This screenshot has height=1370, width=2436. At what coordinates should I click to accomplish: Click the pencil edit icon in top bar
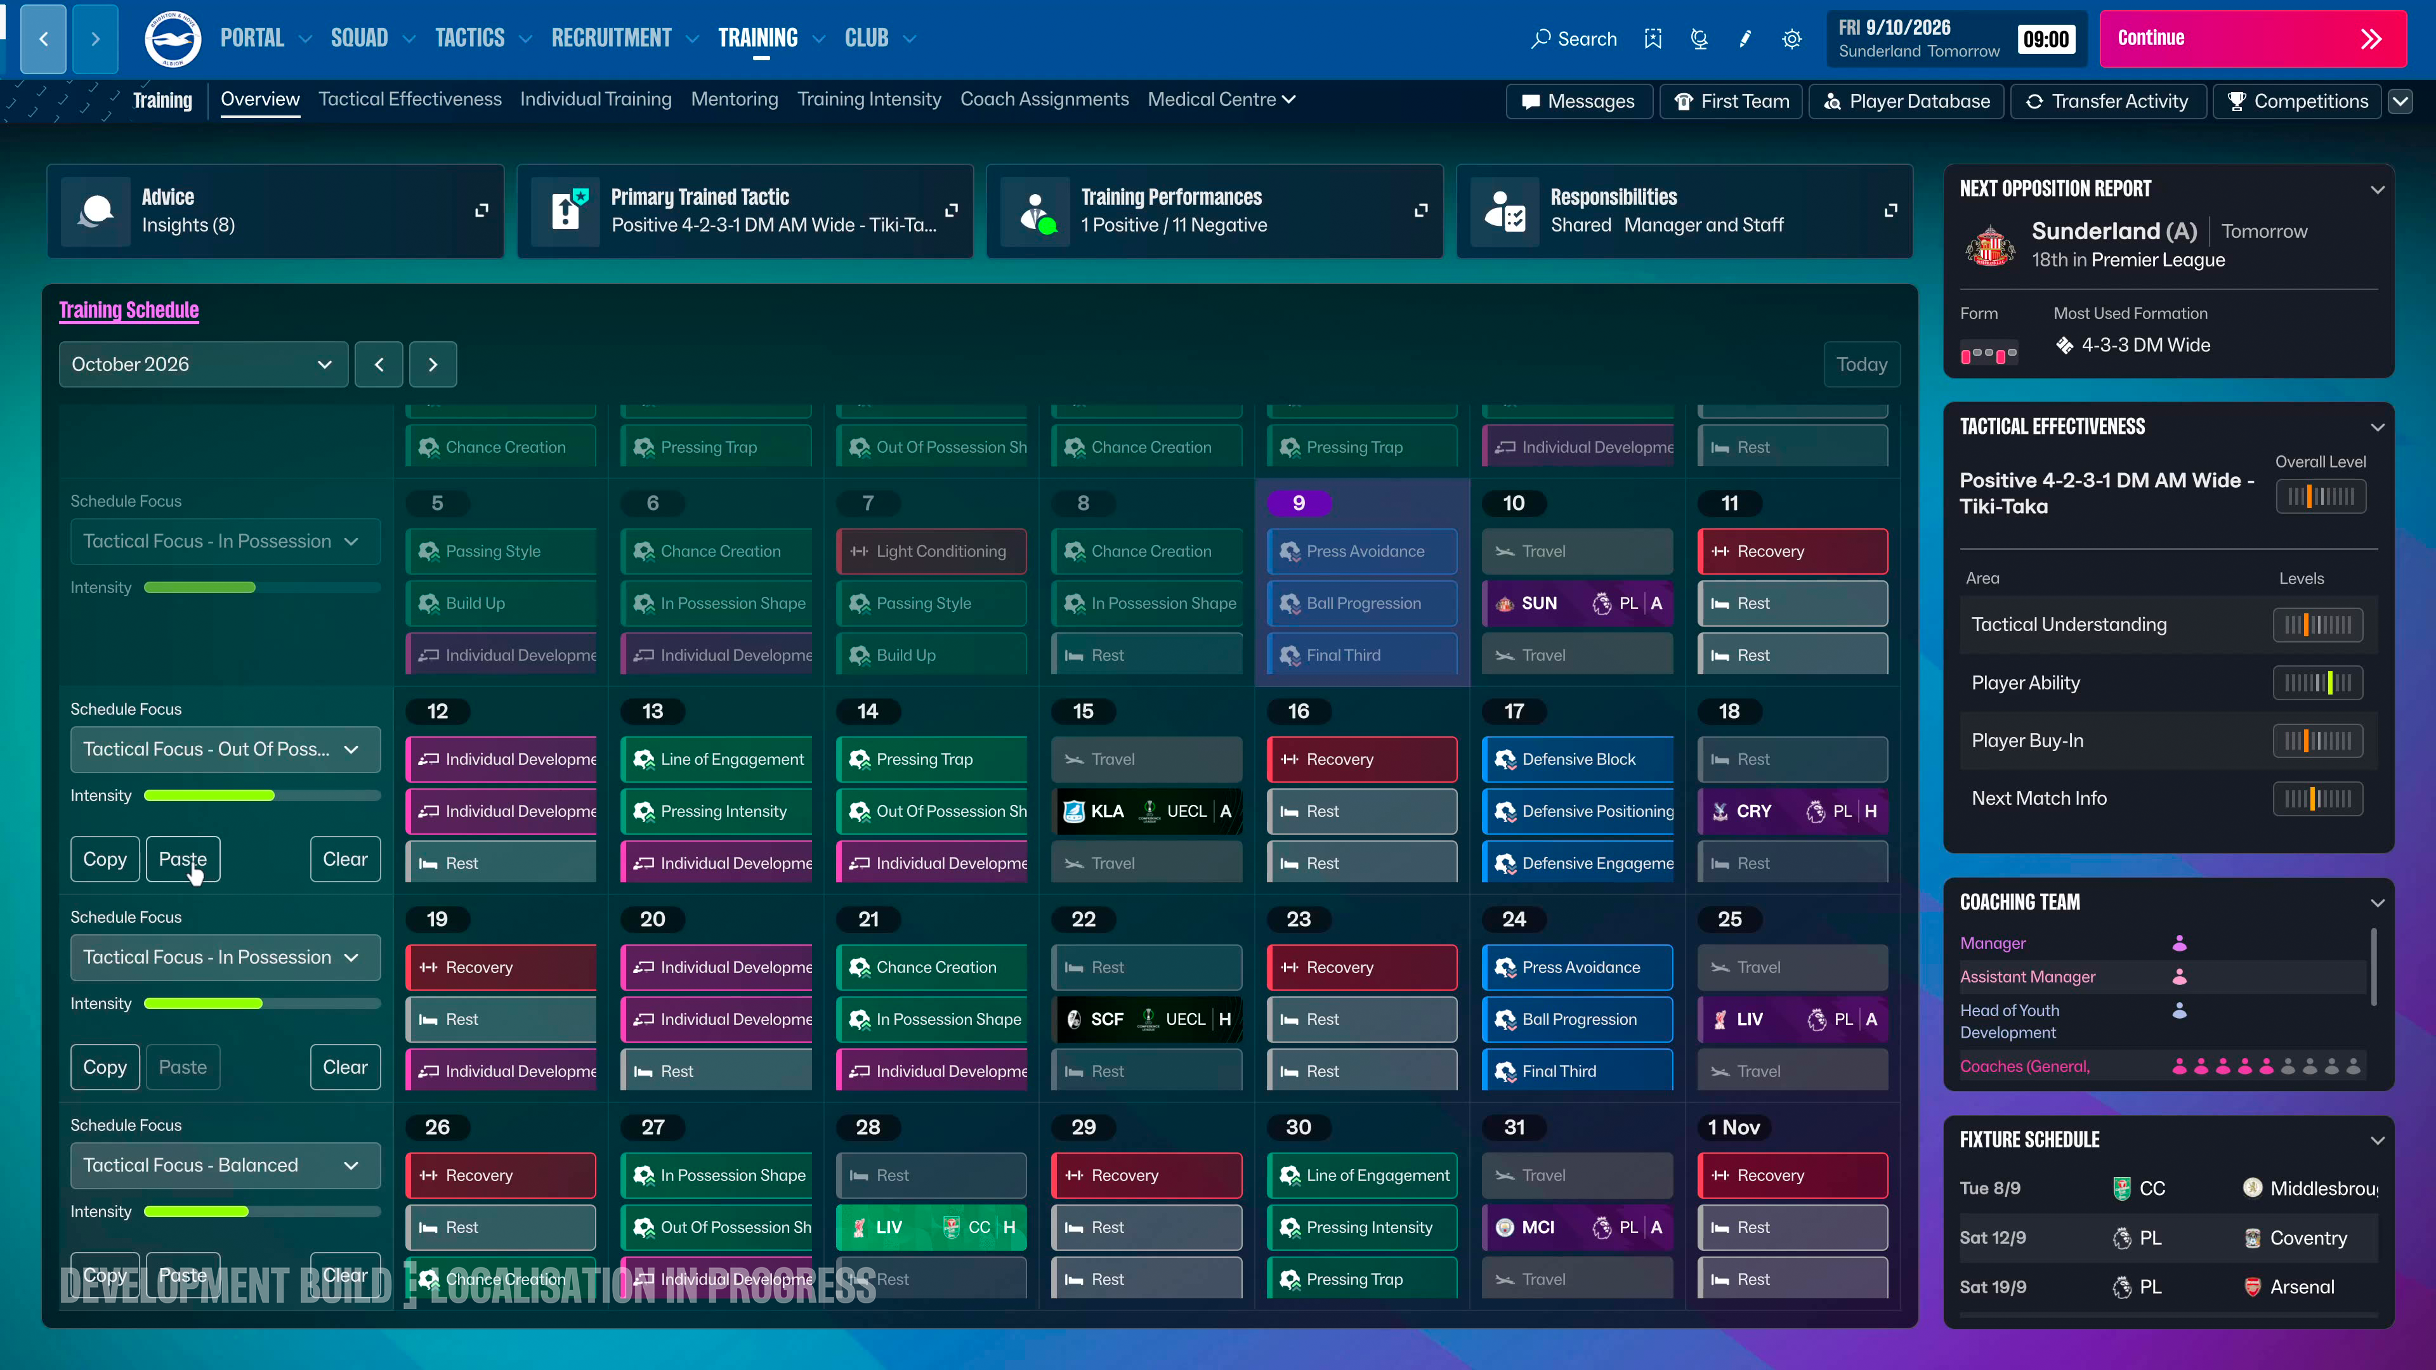point(1745,39)
